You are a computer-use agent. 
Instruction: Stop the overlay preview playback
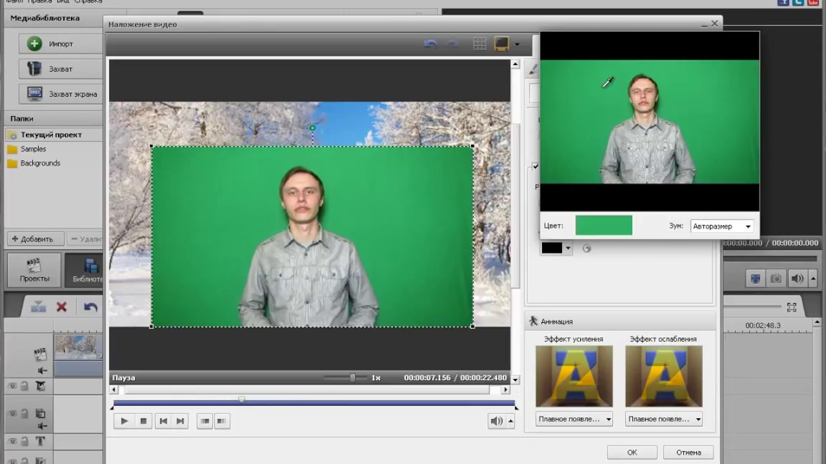pyautogui.click(x=143, y=421)
